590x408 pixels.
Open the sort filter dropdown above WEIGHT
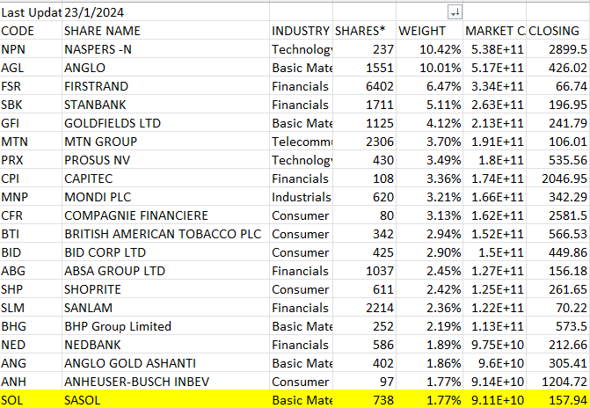pyautogui.click(x=455, y=12)
